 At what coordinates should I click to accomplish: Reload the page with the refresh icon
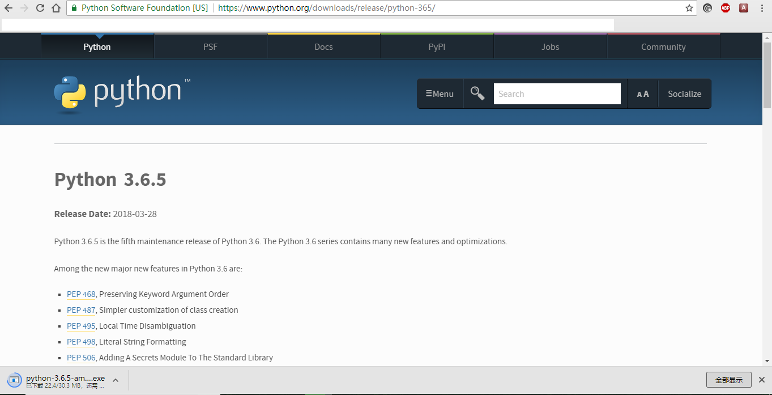[x=40, y=8]
